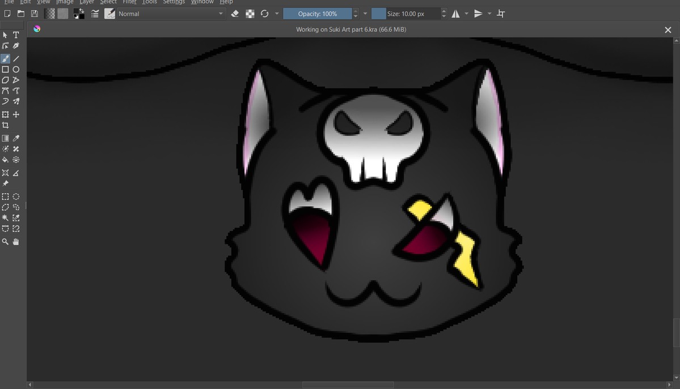Select the Polygonal Selection tool
The image size is (680, 389).
click(x=5, y=207)
